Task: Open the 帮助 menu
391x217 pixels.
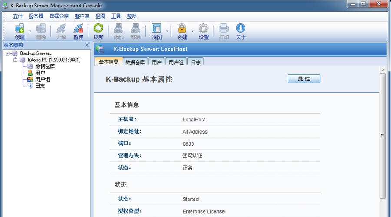Action: coord(132,16)
